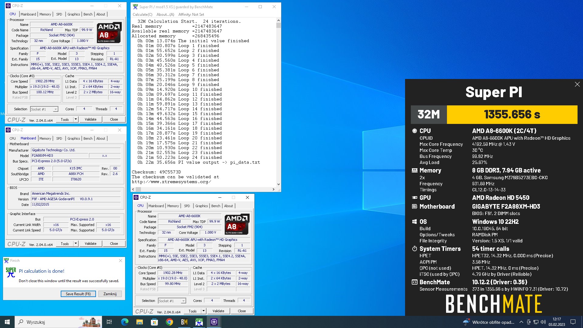
Task: Open Task View on the taskbar
Action: click(x=109, y=322)
